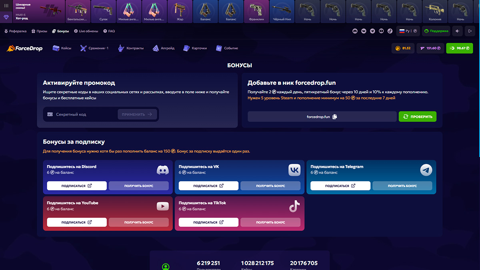Viewport: 480px width, 270px height.
Task: Open Live обмены in the top menu
Action: (x=86, y=31)
